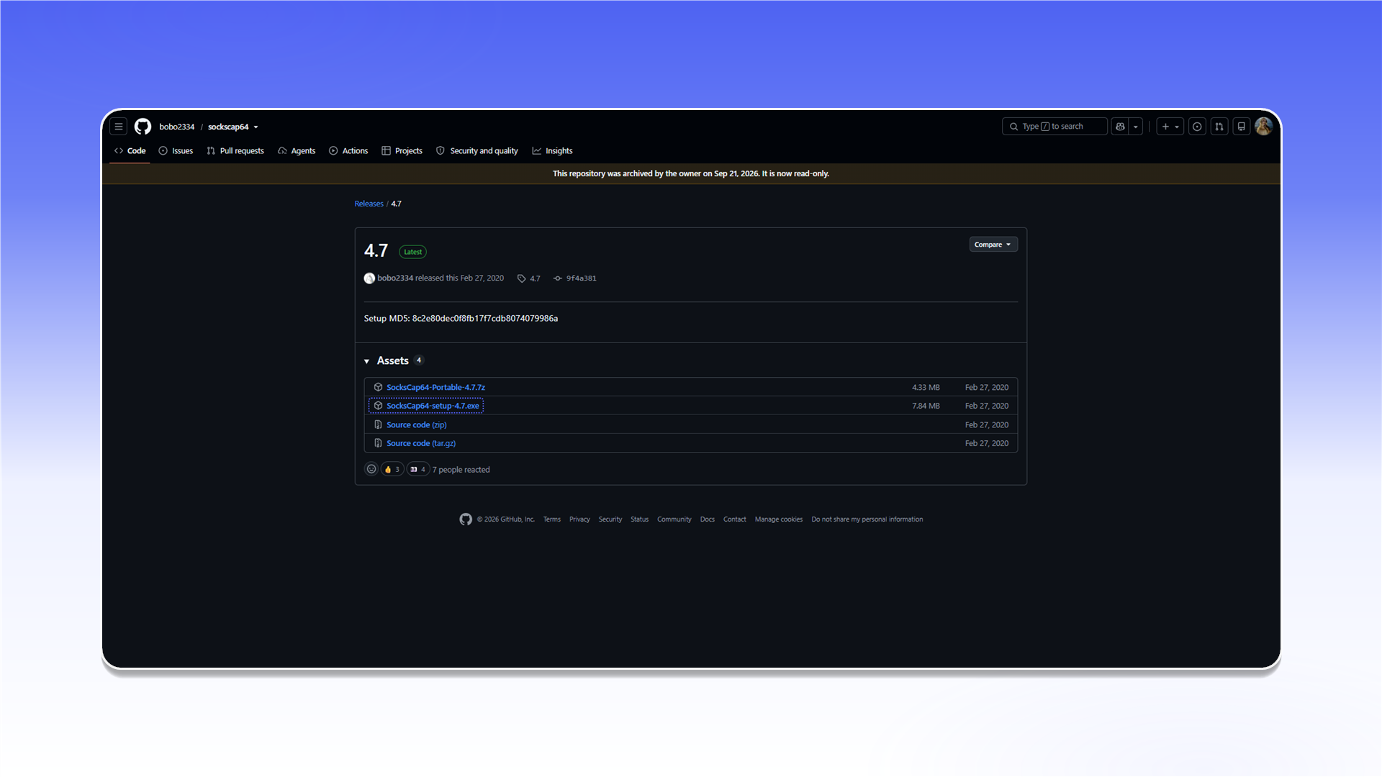Open the Docs footer link

[x=708, y=519]
